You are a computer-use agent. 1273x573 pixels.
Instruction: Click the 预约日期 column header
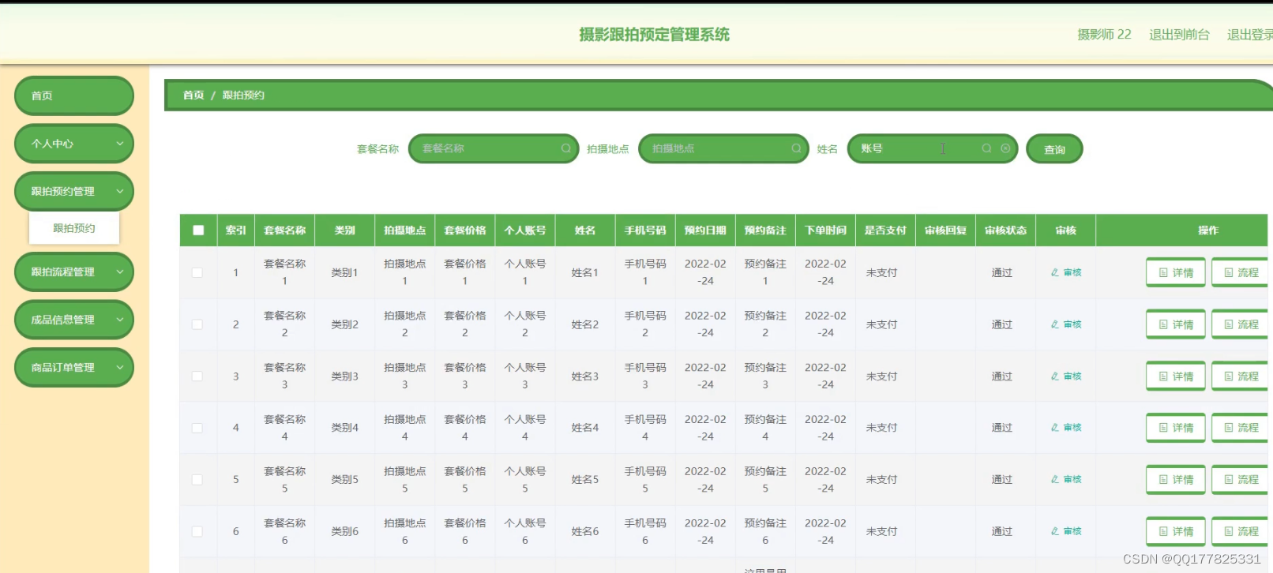pyautogui.click(x=705, y=230)
